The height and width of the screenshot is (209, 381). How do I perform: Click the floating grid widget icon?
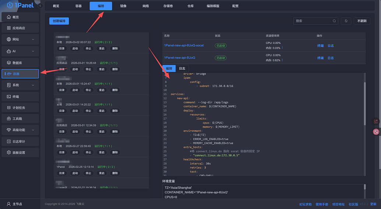click(375, 121)
